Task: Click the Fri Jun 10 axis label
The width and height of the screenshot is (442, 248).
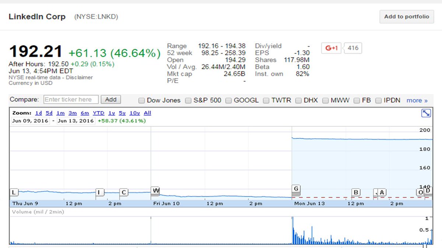Action: pos(166,203)
